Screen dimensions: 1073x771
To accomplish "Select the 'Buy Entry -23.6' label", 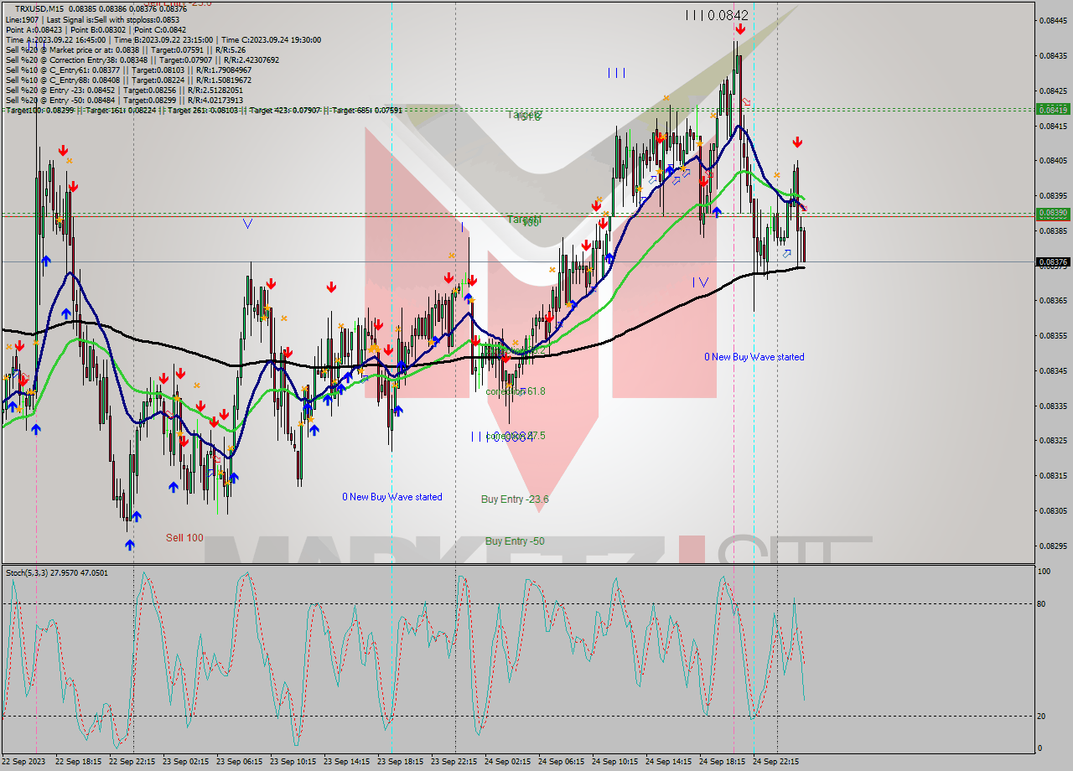I will pos(515,499).
